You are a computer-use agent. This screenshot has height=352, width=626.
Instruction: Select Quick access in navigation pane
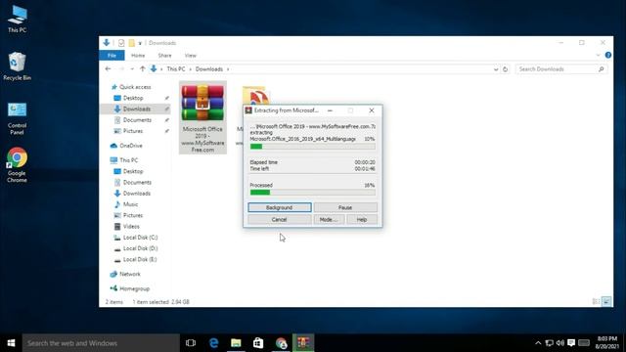[x=135, y=87]
